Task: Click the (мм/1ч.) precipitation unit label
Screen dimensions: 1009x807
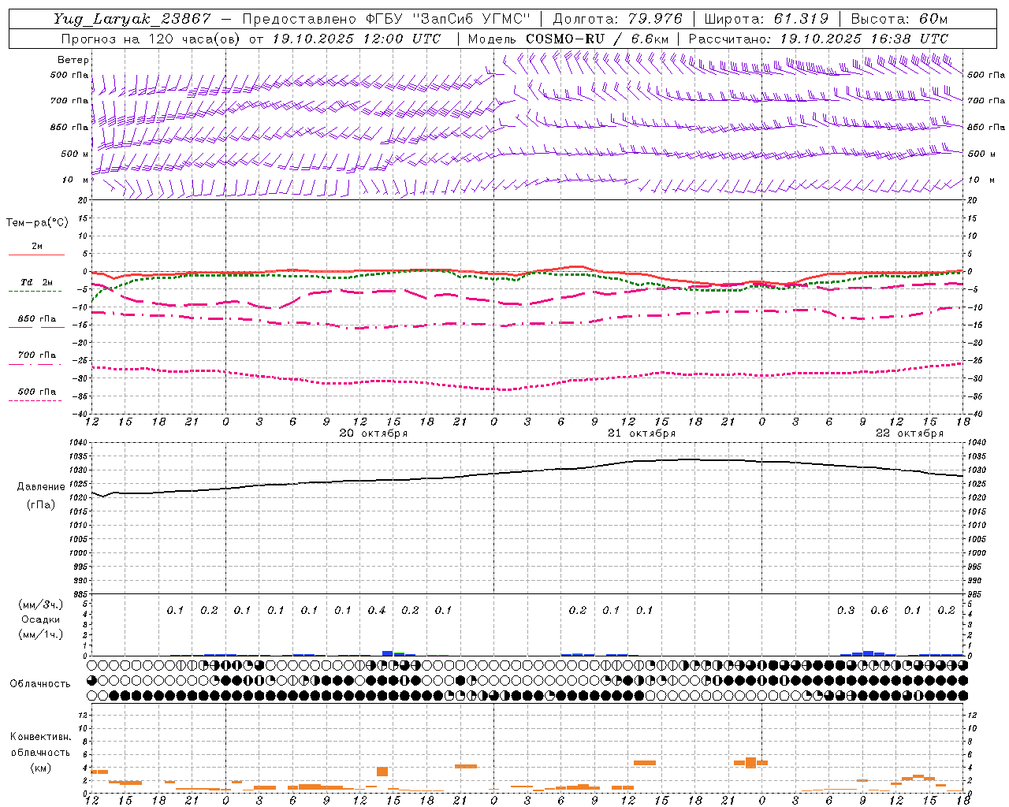Action: [x=40, y=634]
